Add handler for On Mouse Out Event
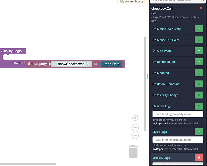Image resolution: width=207 pixels, height=166 pixels. pos(199,40)
